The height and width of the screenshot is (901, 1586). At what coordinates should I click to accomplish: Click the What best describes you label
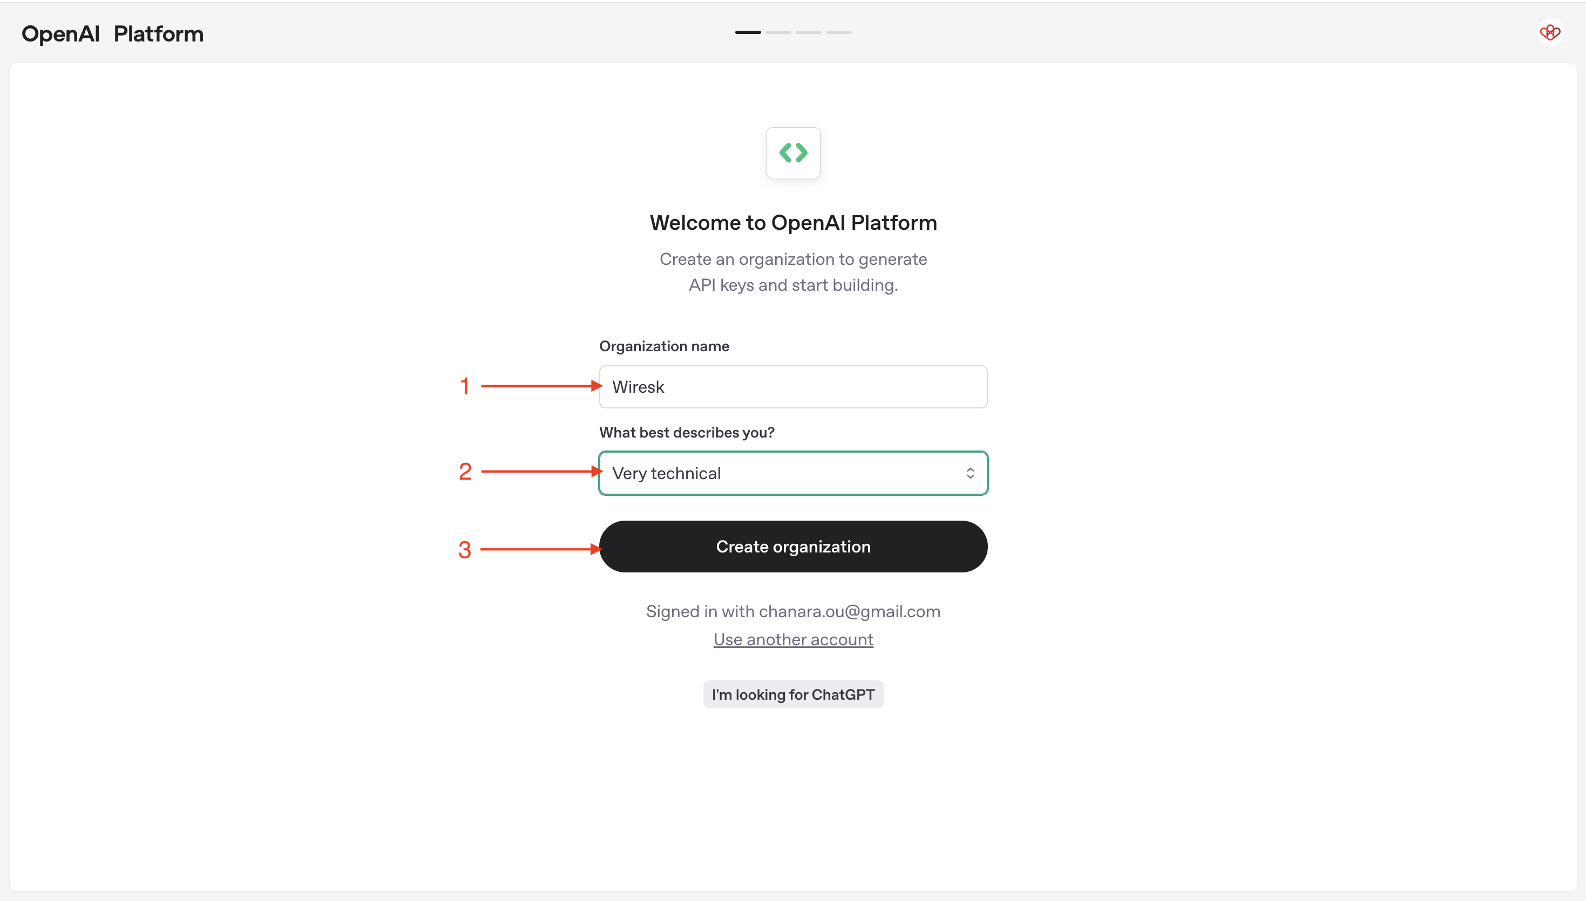coord(687,433)
